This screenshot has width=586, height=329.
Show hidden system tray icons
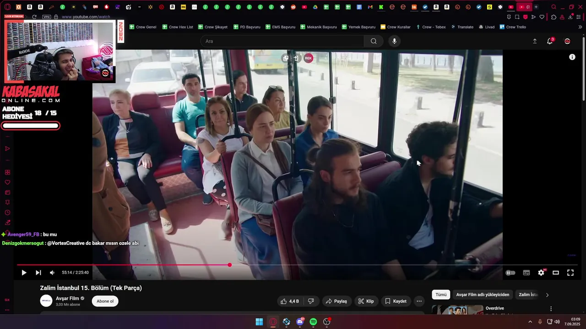(x=530, y=322)
